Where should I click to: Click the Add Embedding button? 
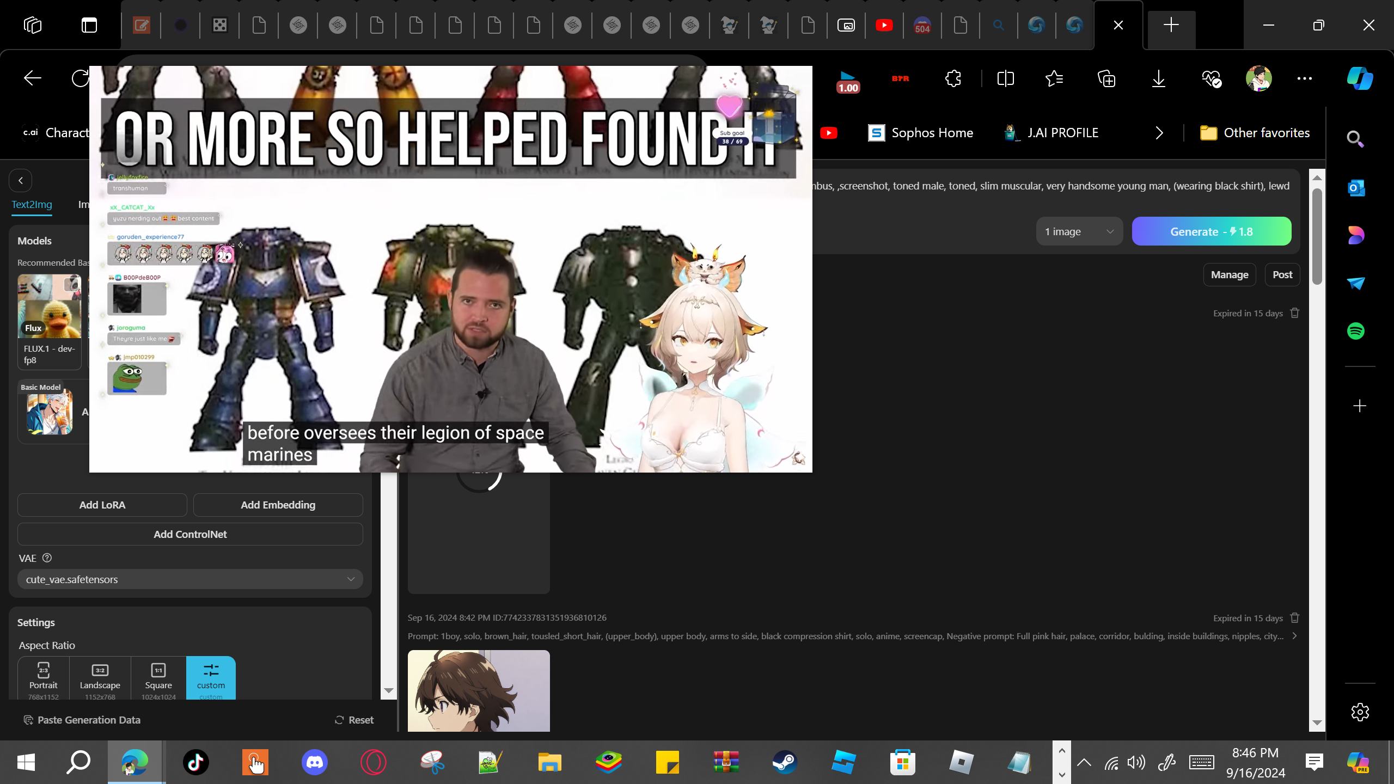[x=278, y=505]
